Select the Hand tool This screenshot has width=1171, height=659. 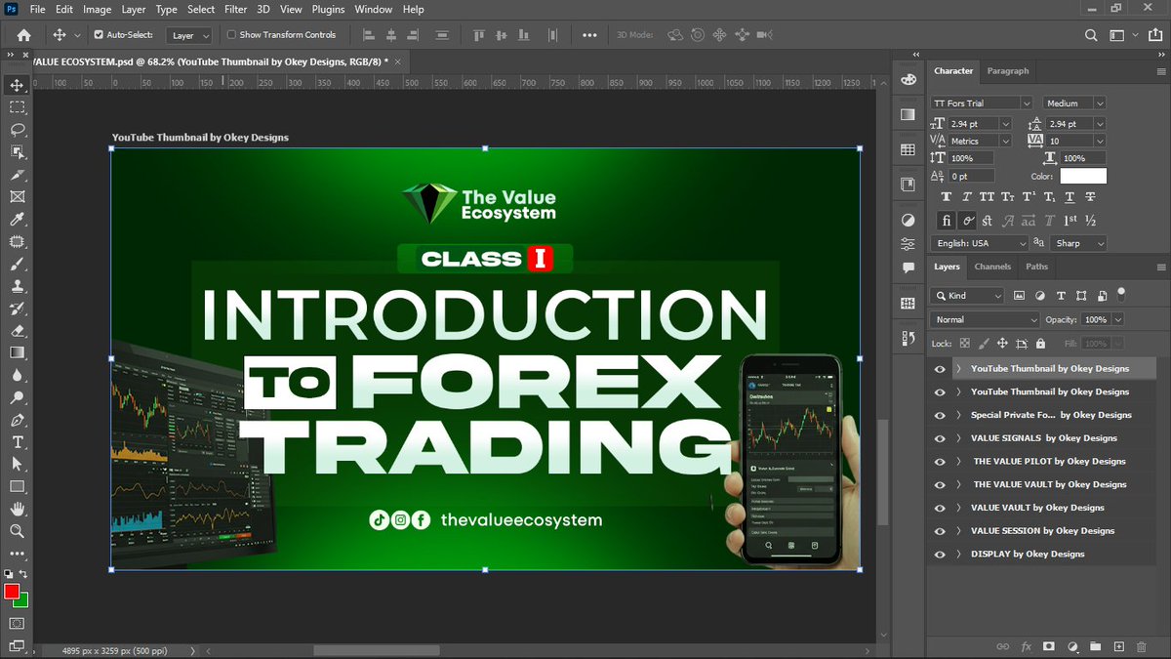click(x=17, y=509)
